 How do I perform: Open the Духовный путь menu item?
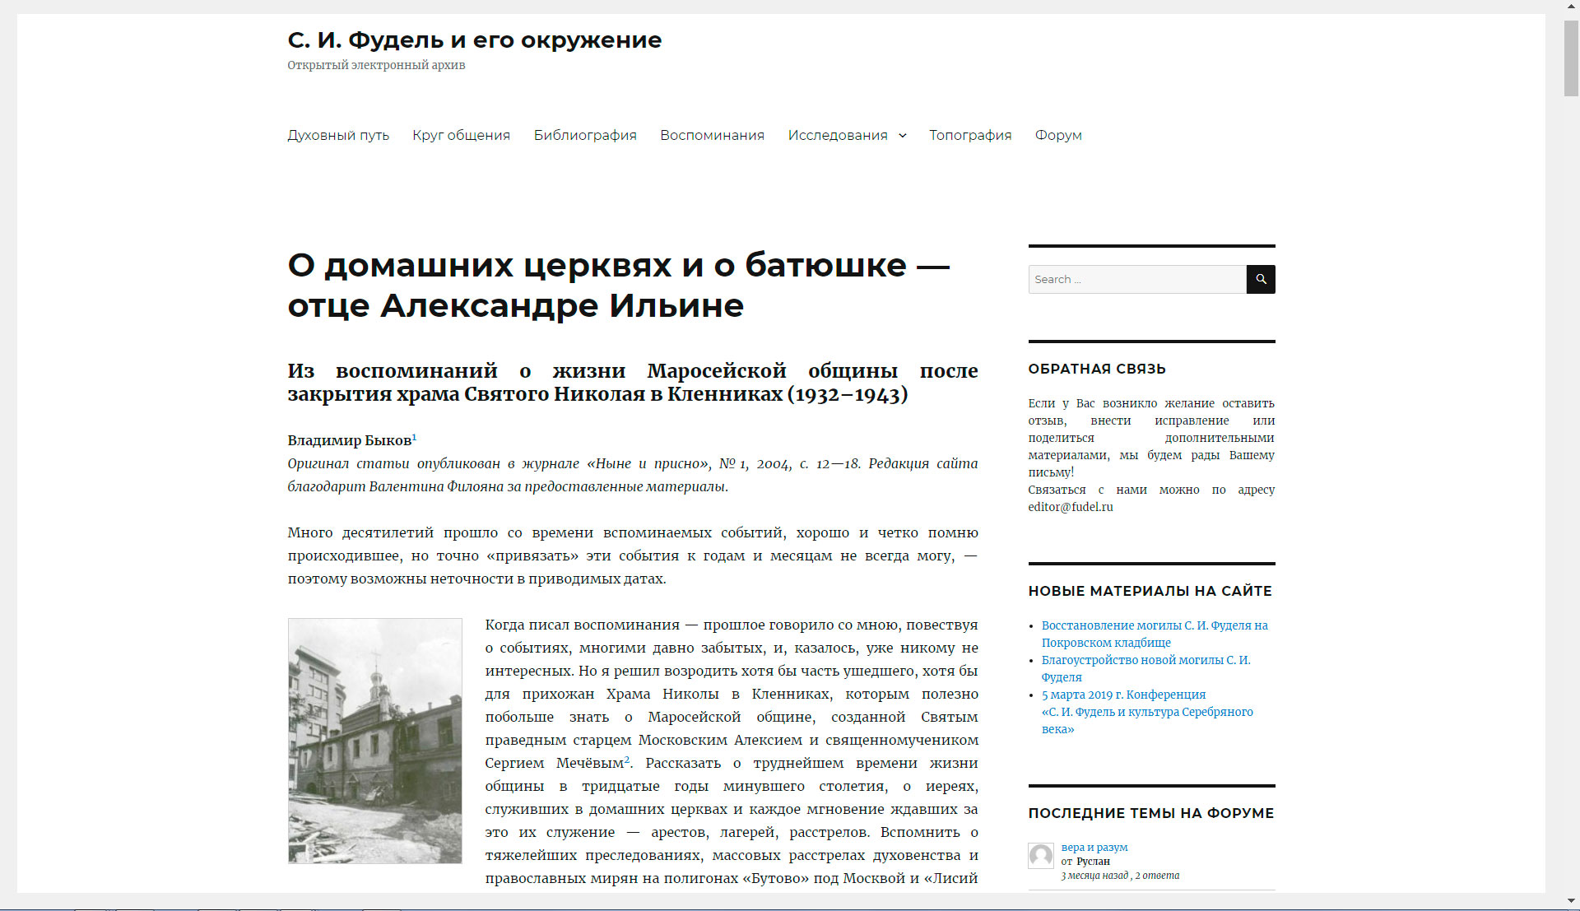pyautogui.click(x=338, y=135)
